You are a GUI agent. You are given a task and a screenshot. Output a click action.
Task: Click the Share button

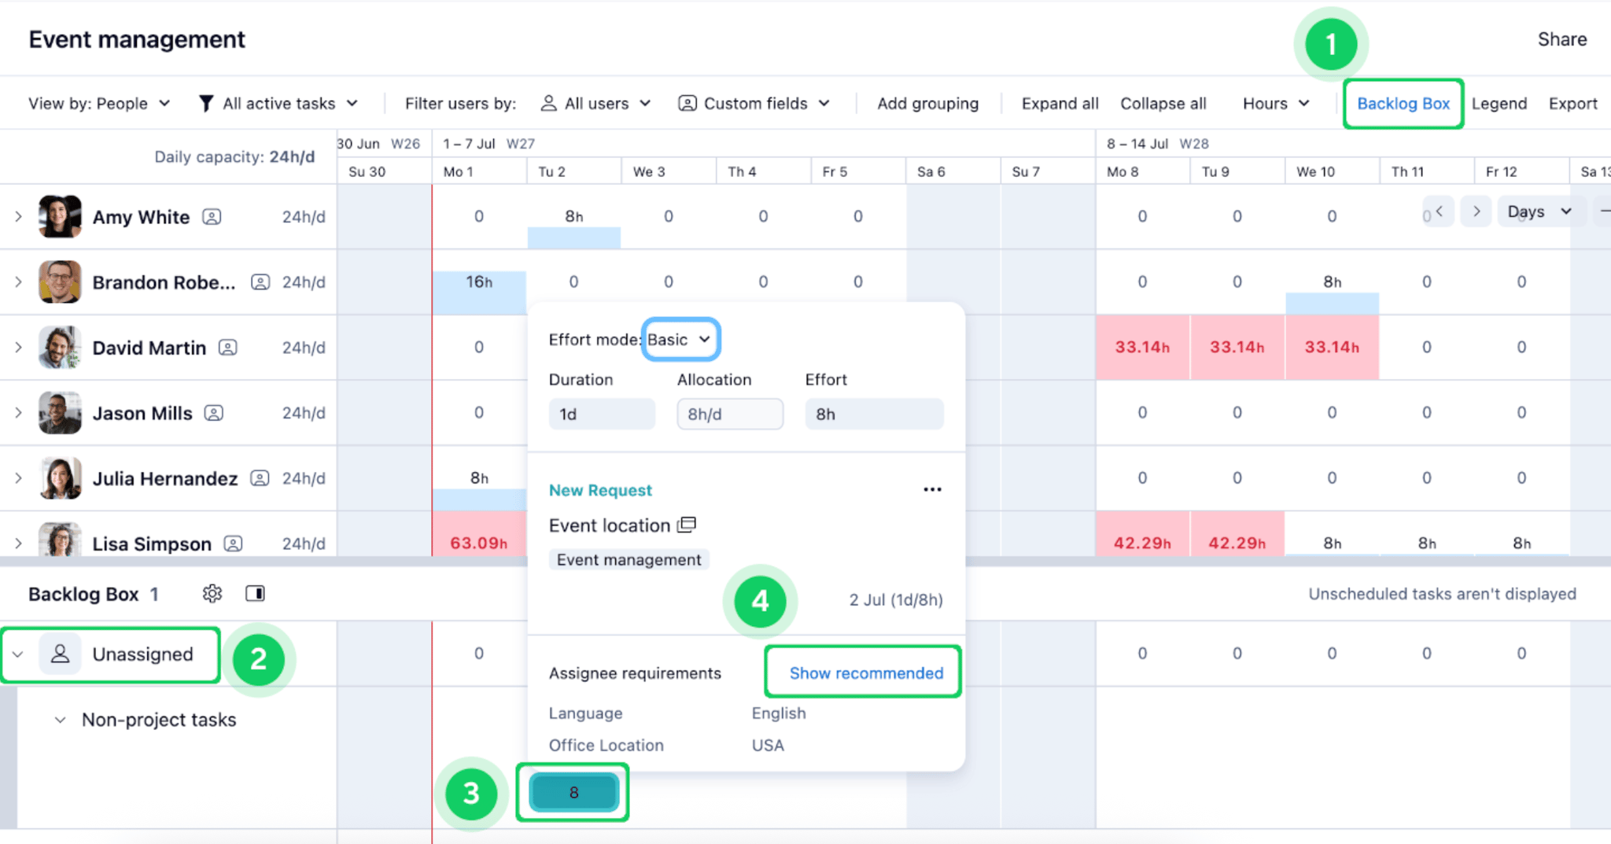click(1562, 39)
